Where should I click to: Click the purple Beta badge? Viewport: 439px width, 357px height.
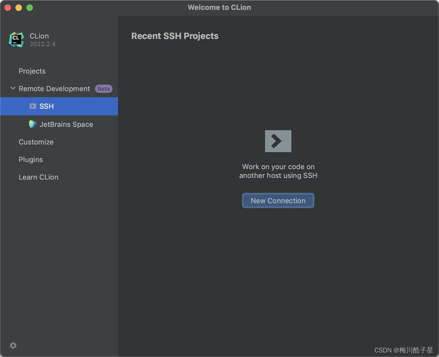point(104,89)
